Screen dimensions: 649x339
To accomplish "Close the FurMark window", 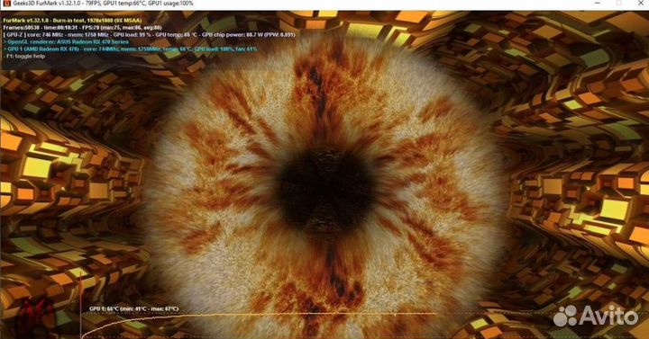I will click(x=641, y=3).
